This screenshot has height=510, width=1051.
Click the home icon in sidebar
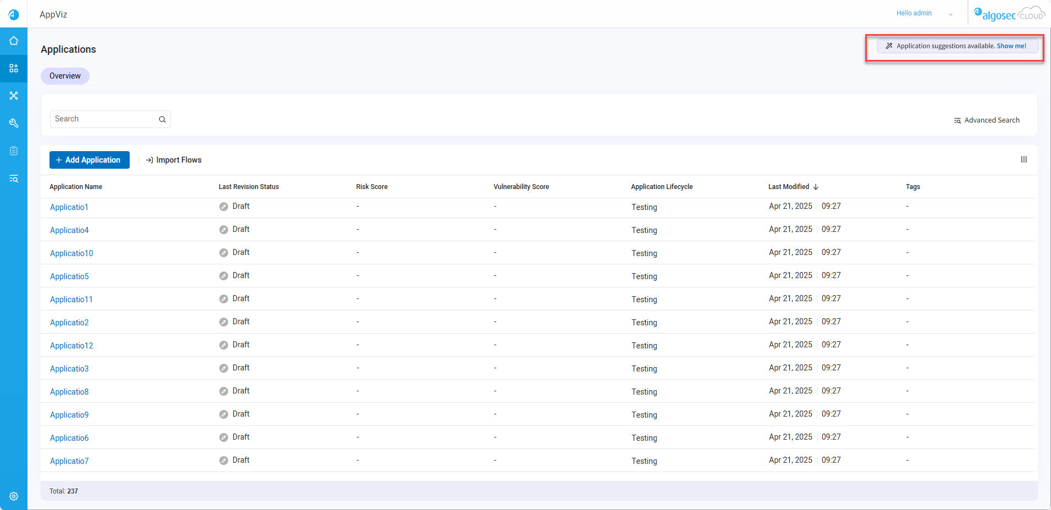14,41
